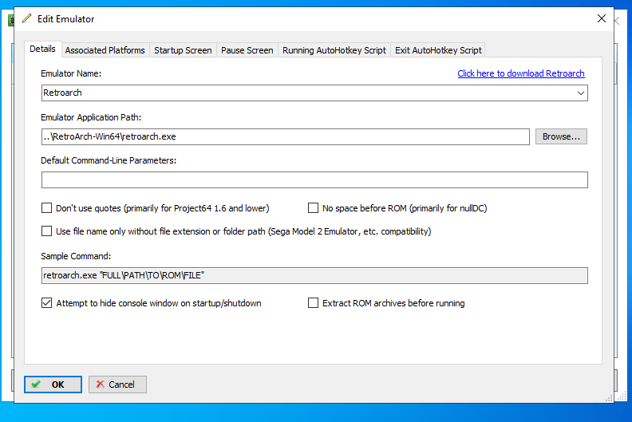
Task: Open the Exit AutoHotkey Script tab
Action: (x=438, y=50)
